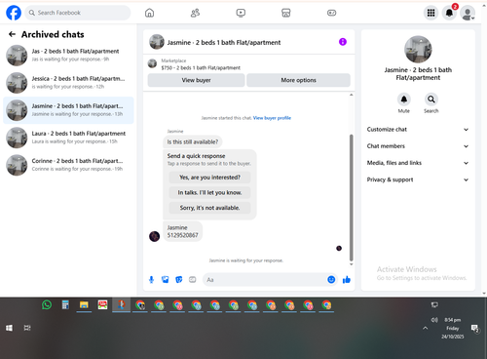Click the chat scroll-up arrow
This screenshot has width=487, height=359.
tap(351, 95)
